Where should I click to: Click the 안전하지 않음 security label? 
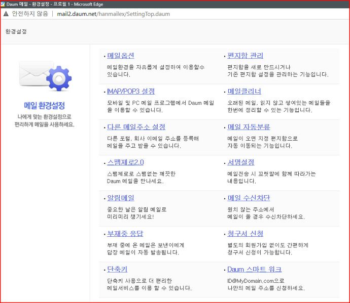click(30, 14)
